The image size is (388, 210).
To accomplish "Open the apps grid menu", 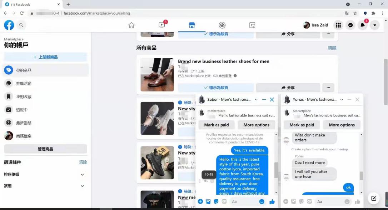I will 338,25.
